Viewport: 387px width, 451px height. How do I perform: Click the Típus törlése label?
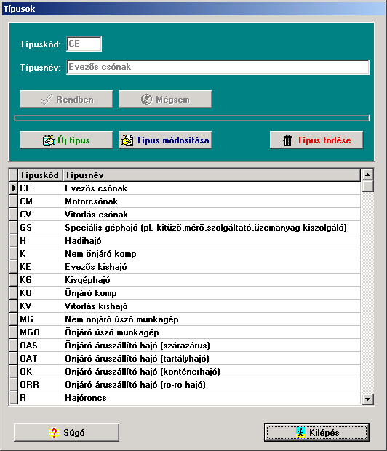324,140
